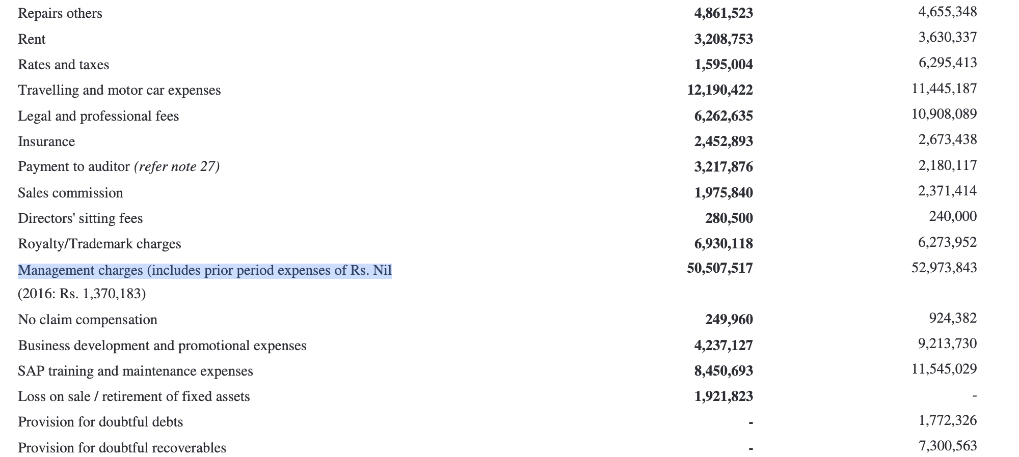1019x457 pixels.
Task: Click the italic refer note 27 text
Action: point(177,167)
